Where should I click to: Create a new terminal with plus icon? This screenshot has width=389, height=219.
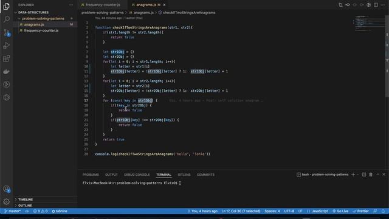[x=353, y=175]
